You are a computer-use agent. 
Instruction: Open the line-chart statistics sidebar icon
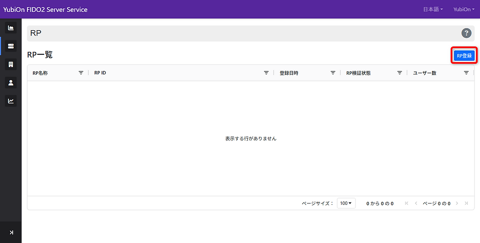11,101
